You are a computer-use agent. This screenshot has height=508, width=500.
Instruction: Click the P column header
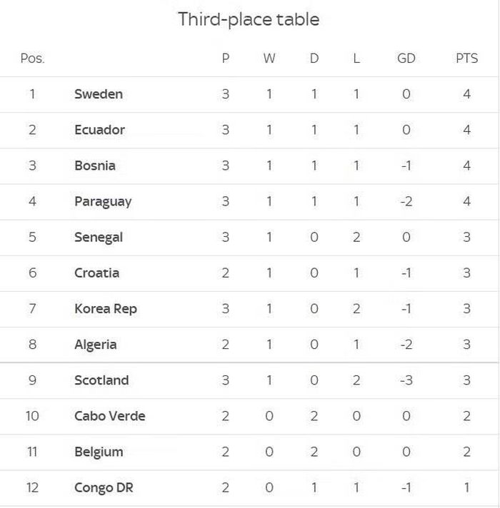point(226,59)
